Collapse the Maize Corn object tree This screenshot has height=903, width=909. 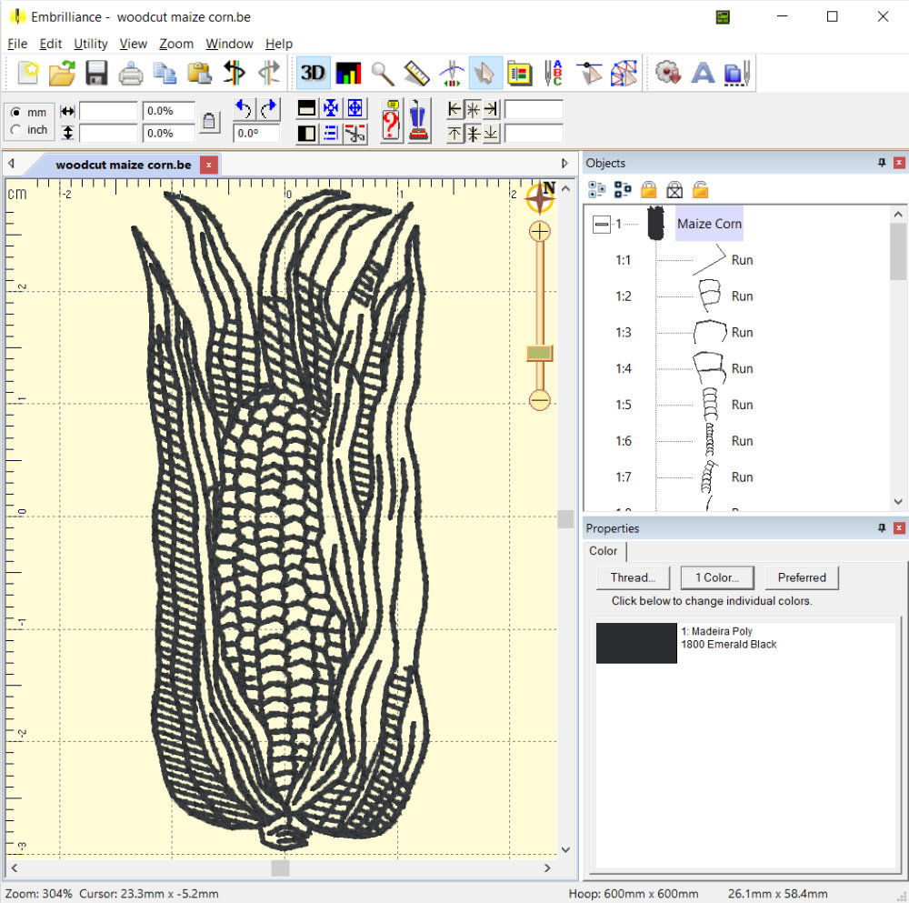tap(601, 224)
